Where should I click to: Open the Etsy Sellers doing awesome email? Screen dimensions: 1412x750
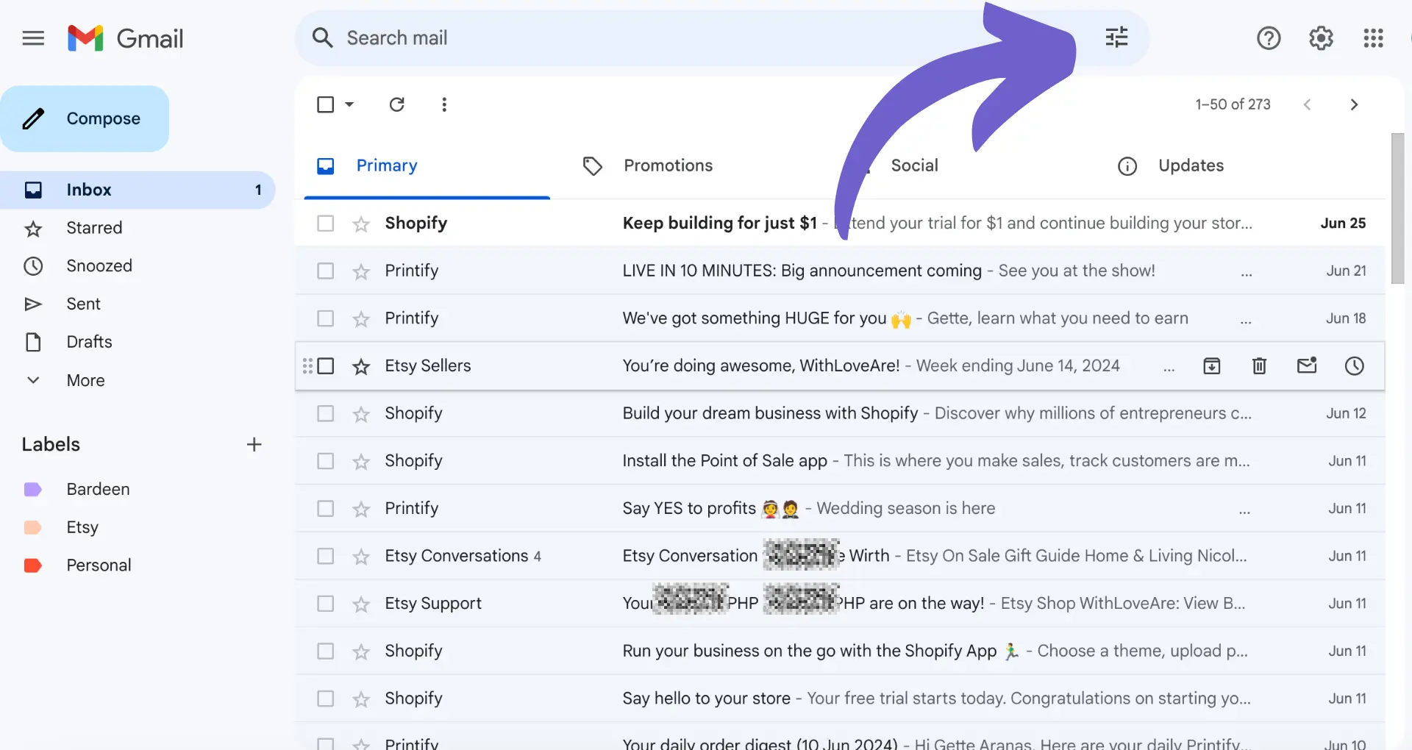(x=839, y=365)
